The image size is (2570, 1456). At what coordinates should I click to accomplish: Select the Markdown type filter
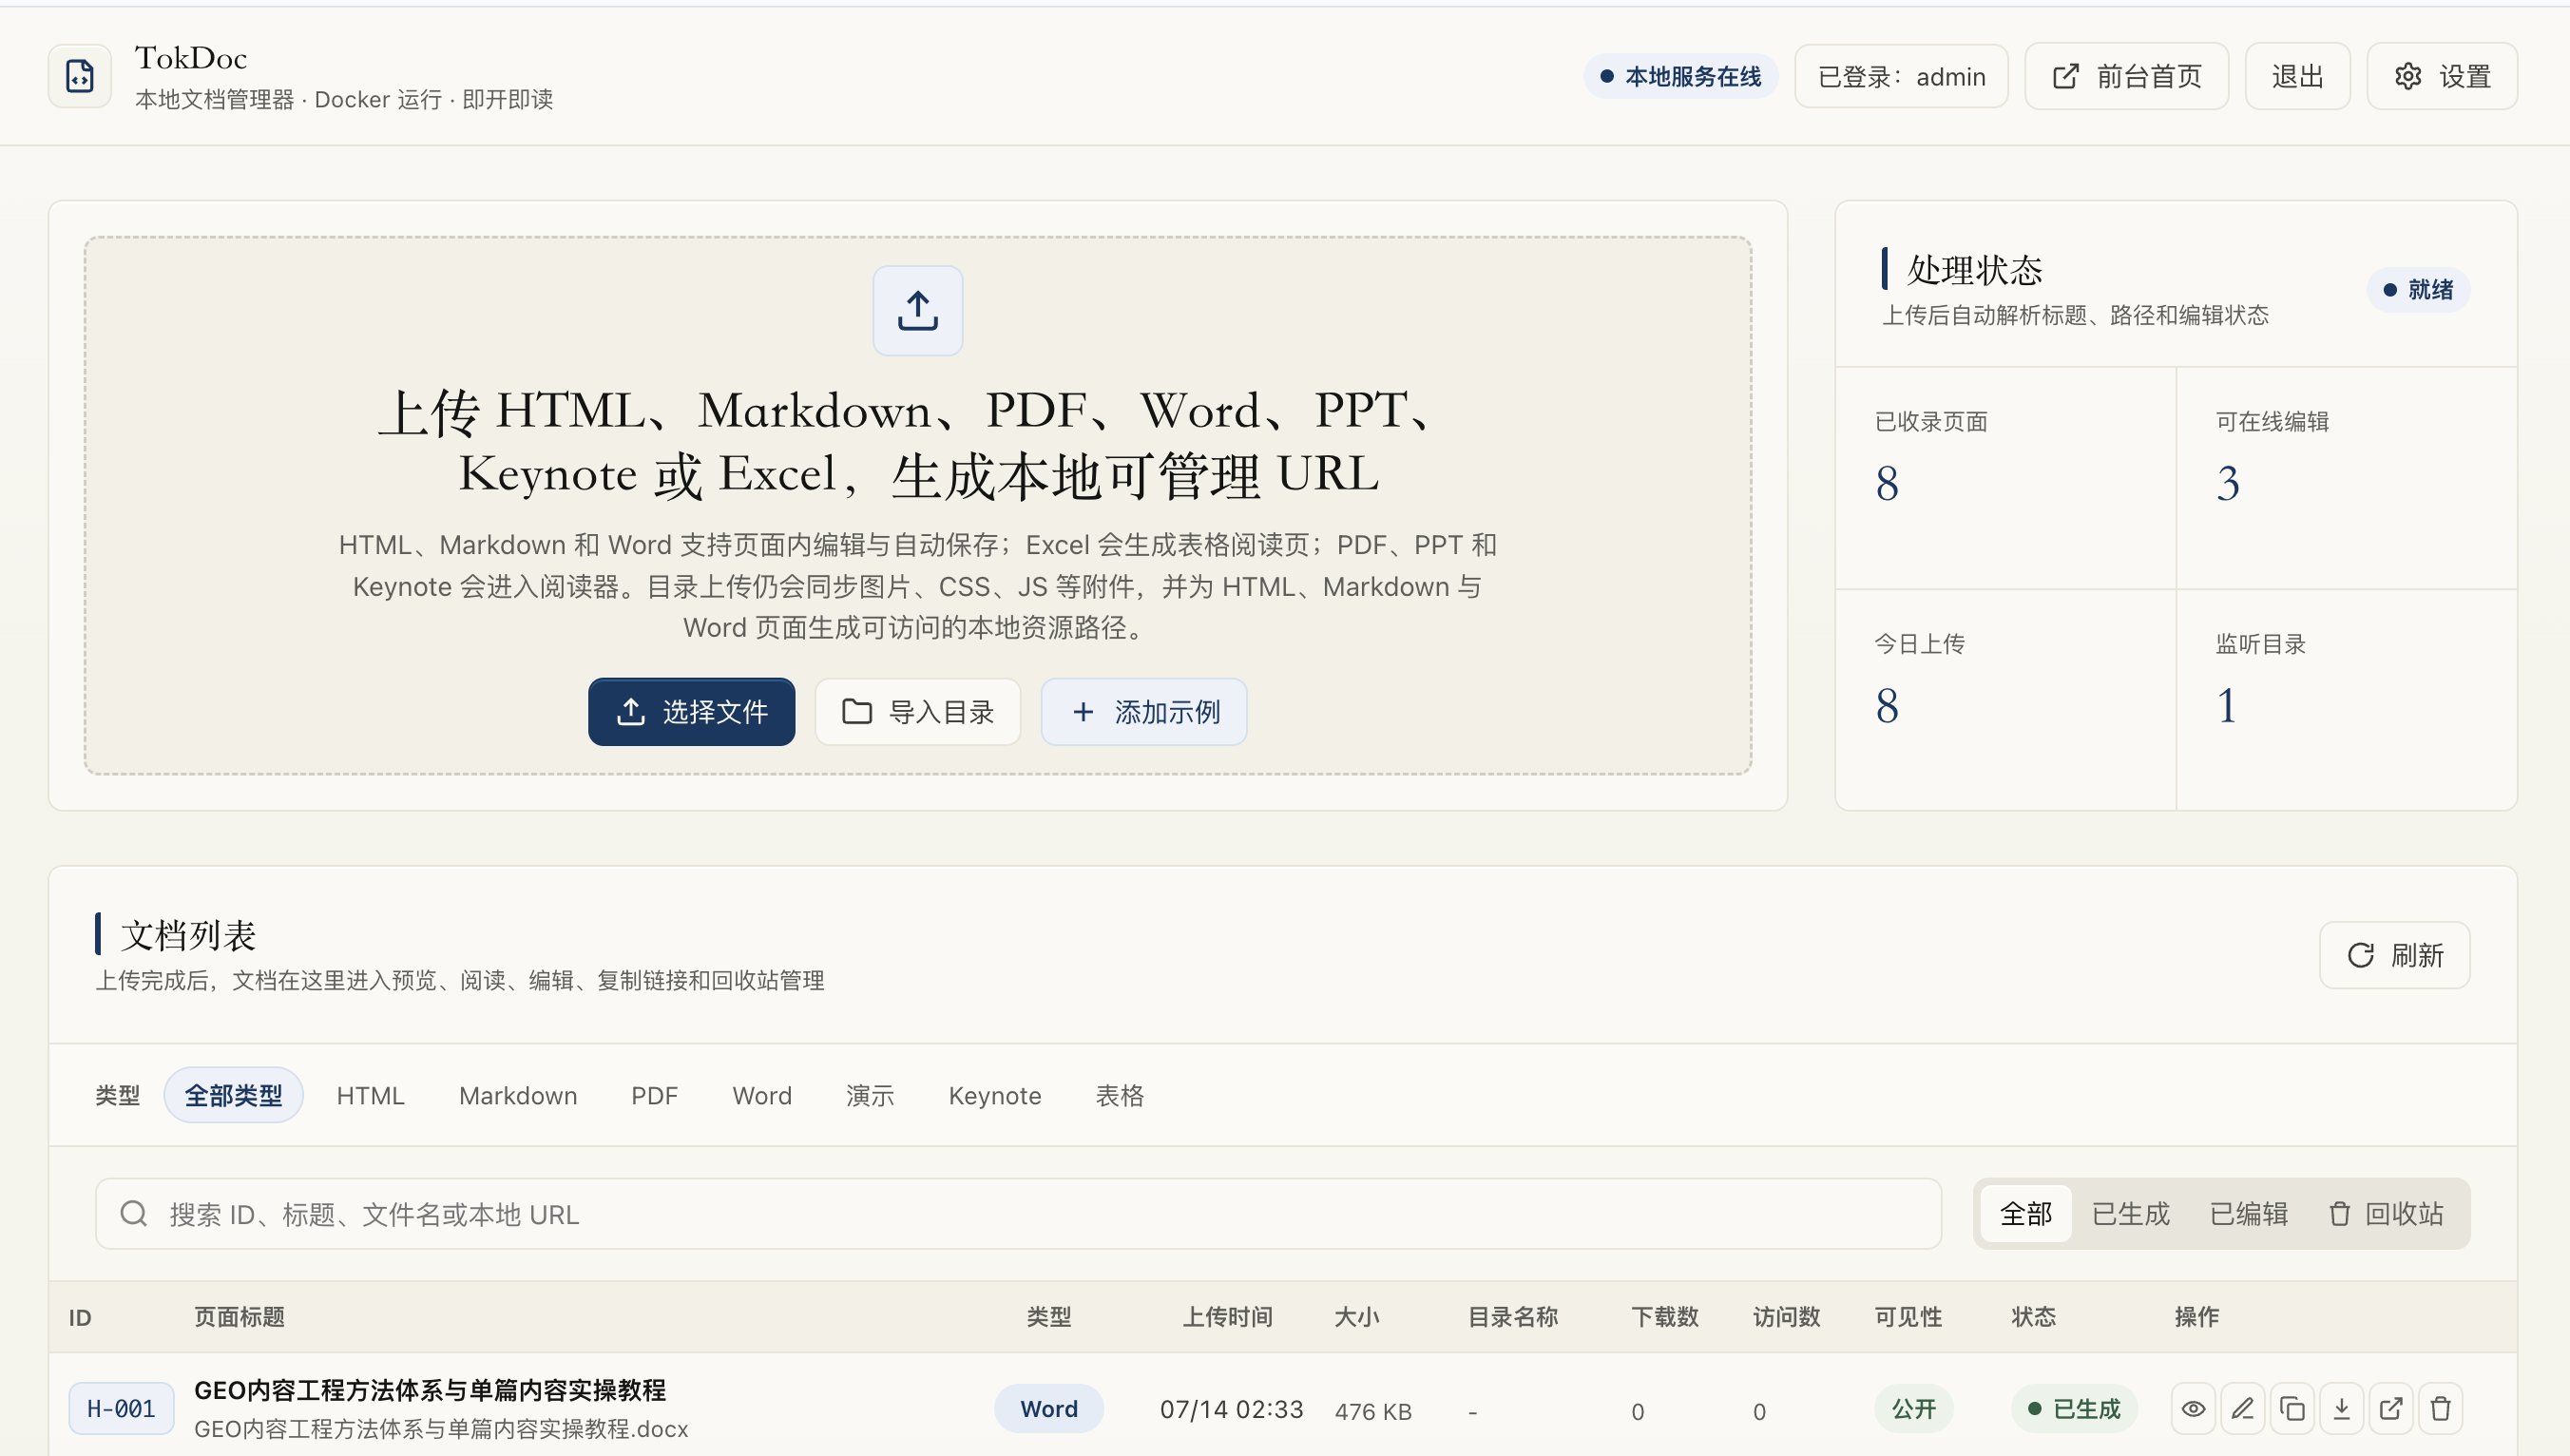518,1095
